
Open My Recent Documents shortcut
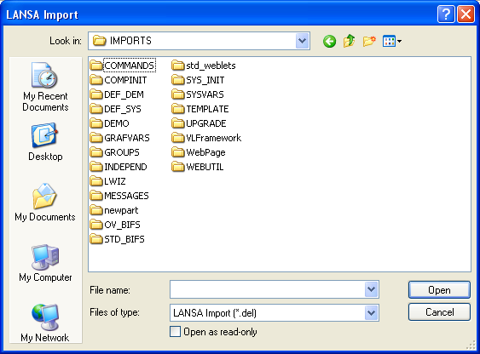coord(45,87)
